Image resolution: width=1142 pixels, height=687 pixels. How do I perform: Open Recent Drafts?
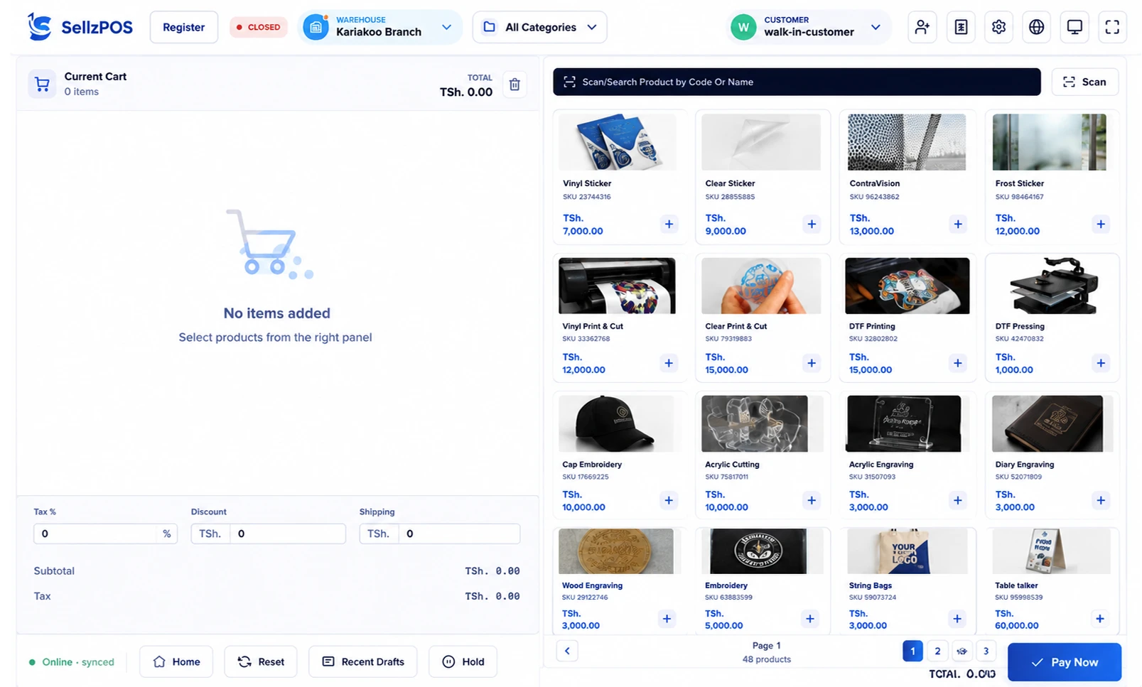point(363,661)
